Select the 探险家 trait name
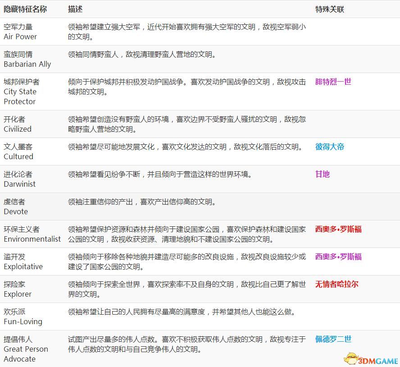The image size is (400, 367). tap(14, 284)
